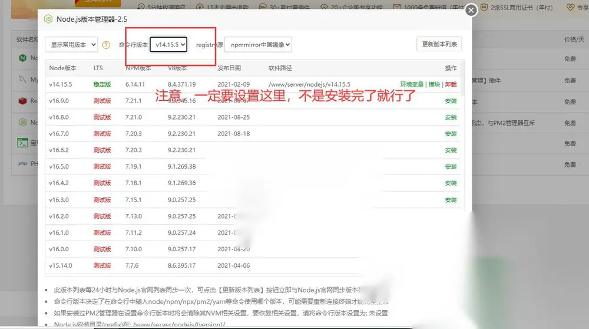Click Node.js icon in background software list
This screenshot has width=589, height=329.
[x=22, y=122]
